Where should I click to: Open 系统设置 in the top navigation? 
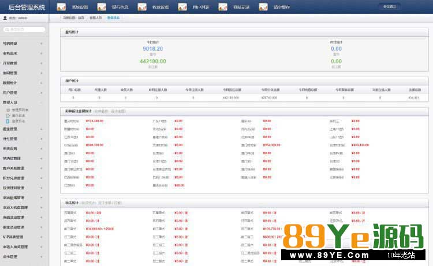coord(80,7)
